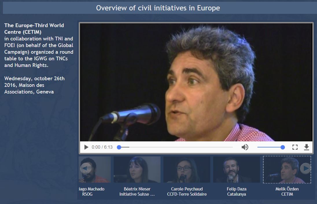This screenshot has width=317, height=204.
Task: Show next carousel thumbnails arrow
Action: click(x=305, y=168)
